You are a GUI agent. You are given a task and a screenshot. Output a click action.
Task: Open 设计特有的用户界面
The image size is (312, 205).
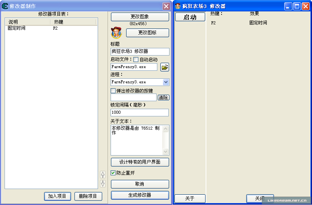click(x=140, y=162)
